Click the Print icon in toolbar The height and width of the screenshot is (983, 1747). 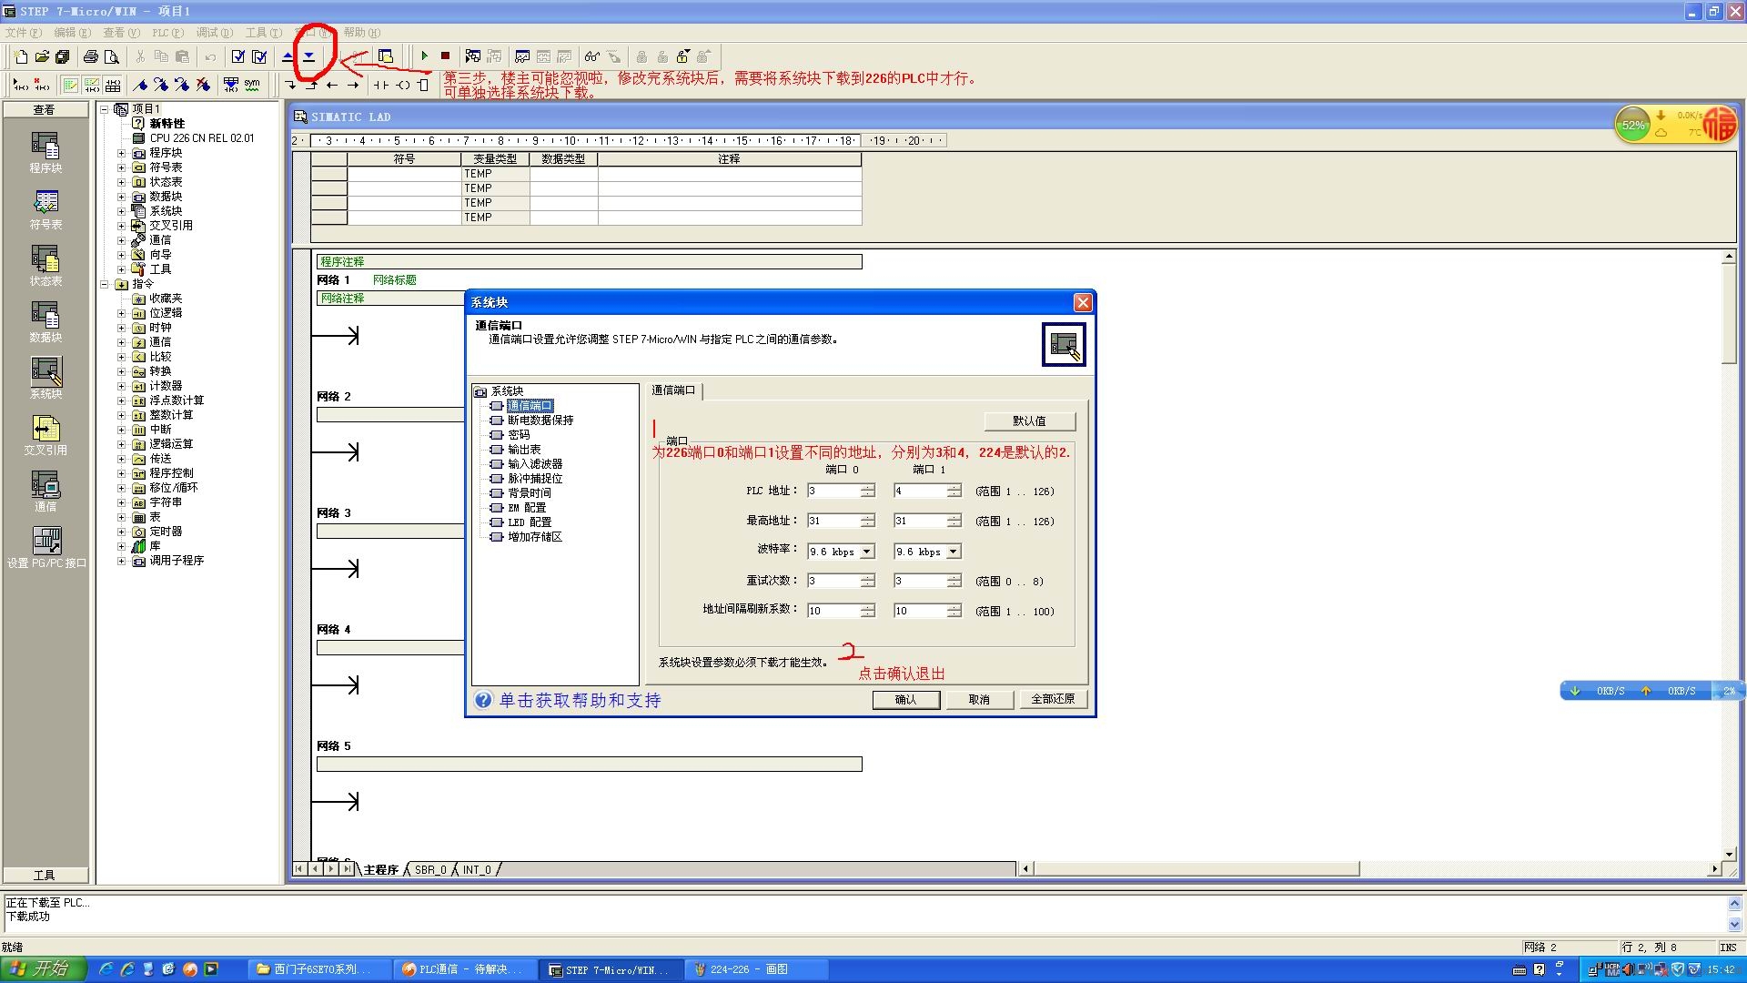coord(90,56)
